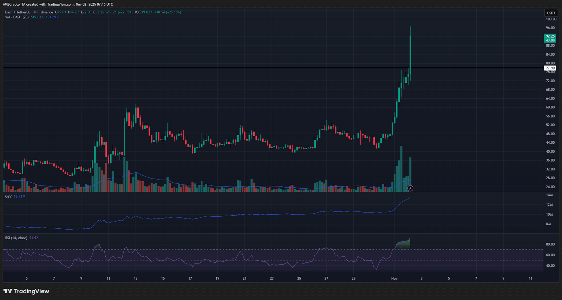562x300 pixels.
Task: Click the 36.00 price axis label
Action: [550, 160]
